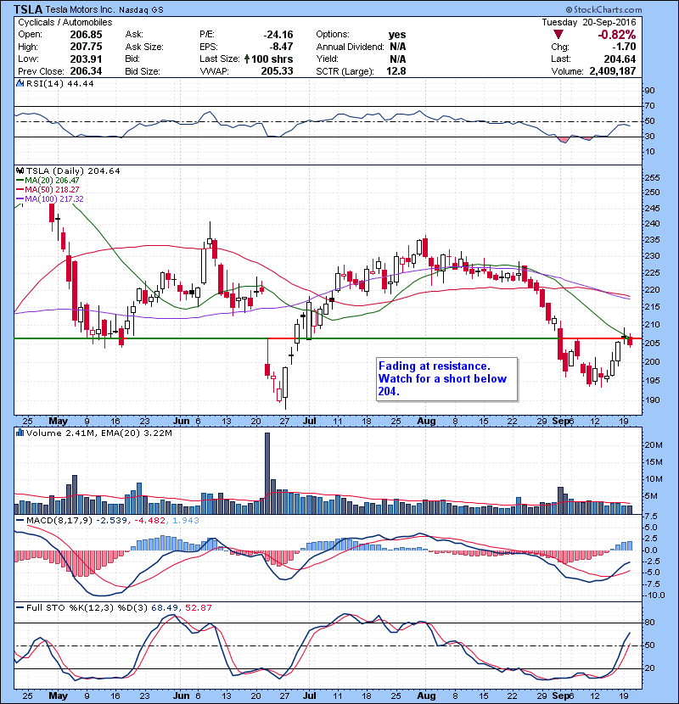This screenshot has width=679, height=704.
Task: Click 'Volume 2.41M, EMA(20) 3.22M' label
Action: tap(98, 433)
